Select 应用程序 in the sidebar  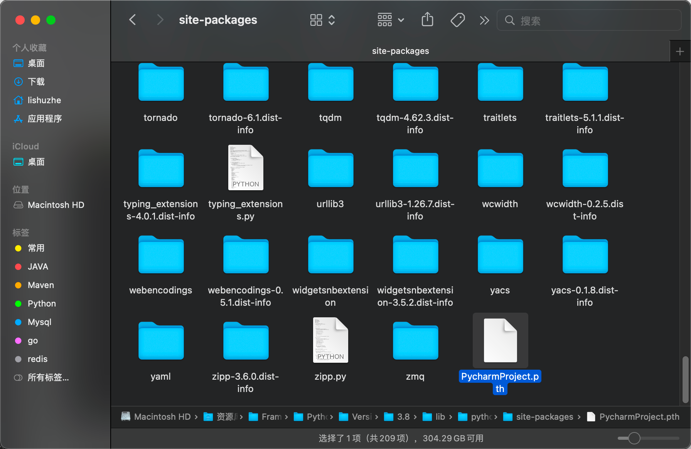pos(45,119)
